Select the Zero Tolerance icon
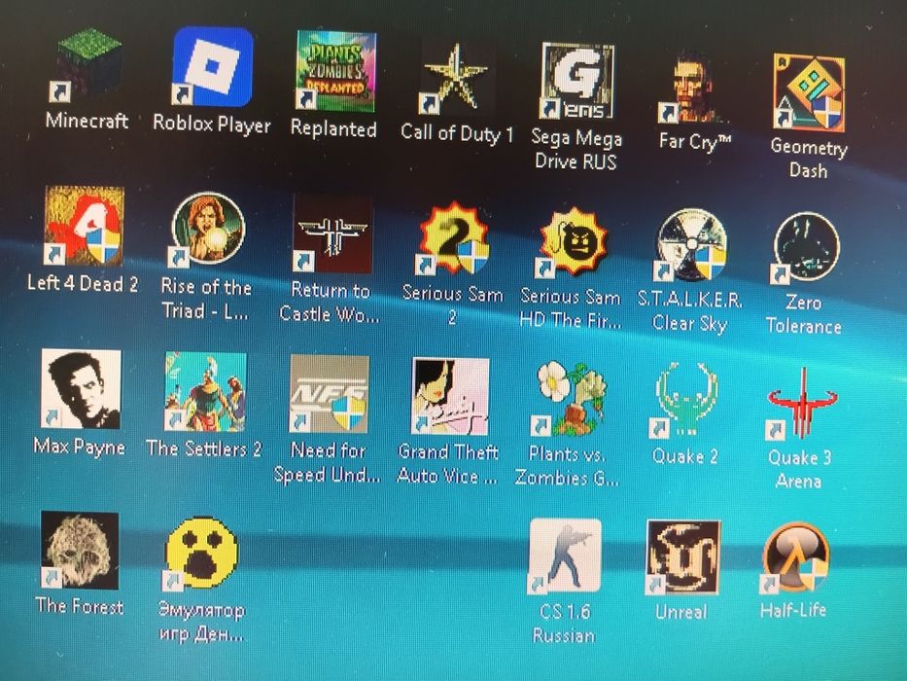 [806, 247]
